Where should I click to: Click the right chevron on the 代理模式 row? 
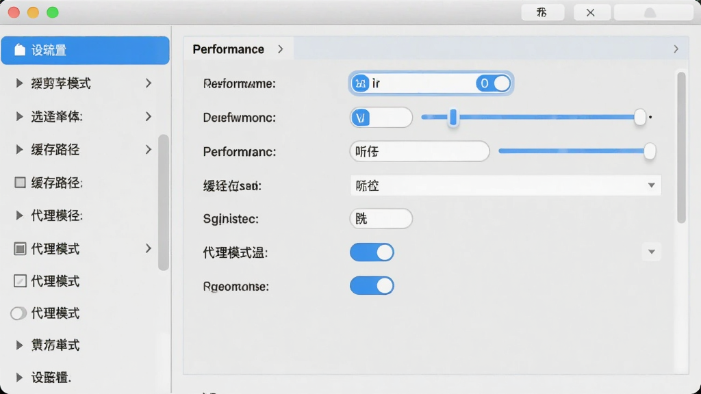(149, 248)
